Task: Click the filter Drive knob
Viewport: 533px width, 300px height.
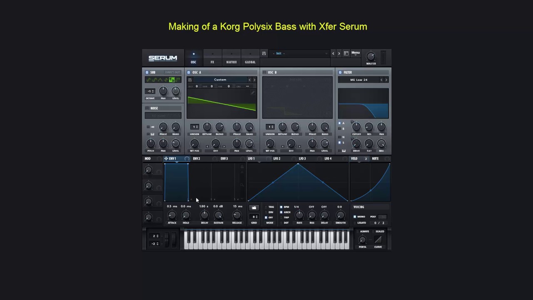Action: (x=356, y=143)
